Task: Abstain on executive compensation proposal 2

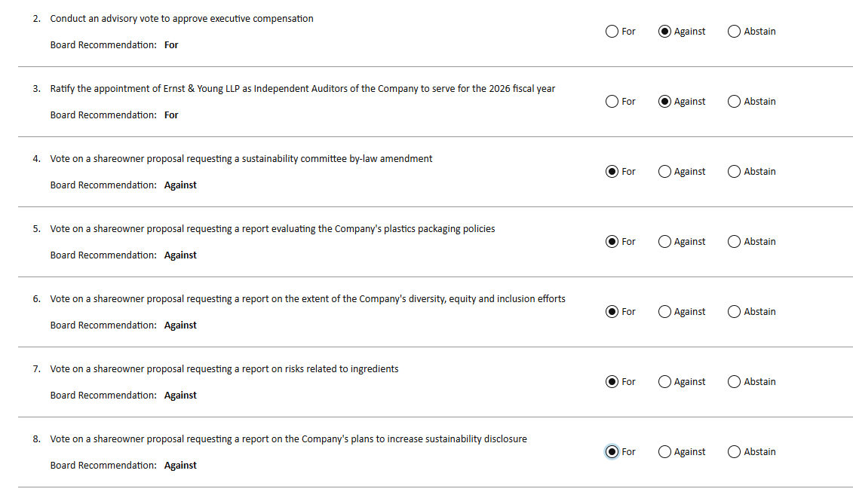Action: pos(735,32)
